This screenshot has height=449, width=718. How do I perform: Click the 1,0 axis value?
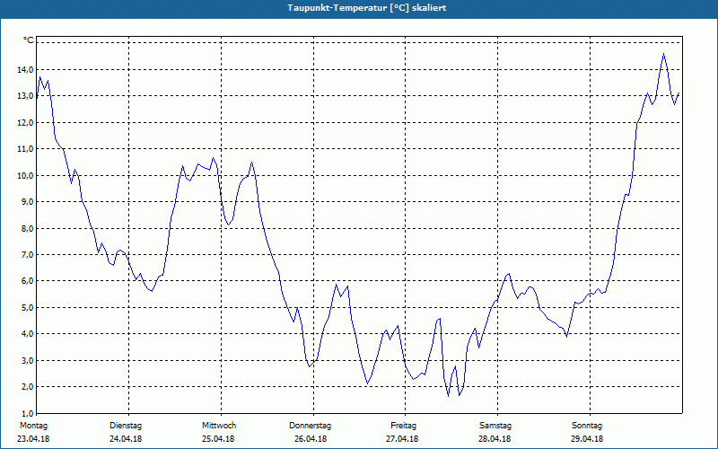coord(27,413)
